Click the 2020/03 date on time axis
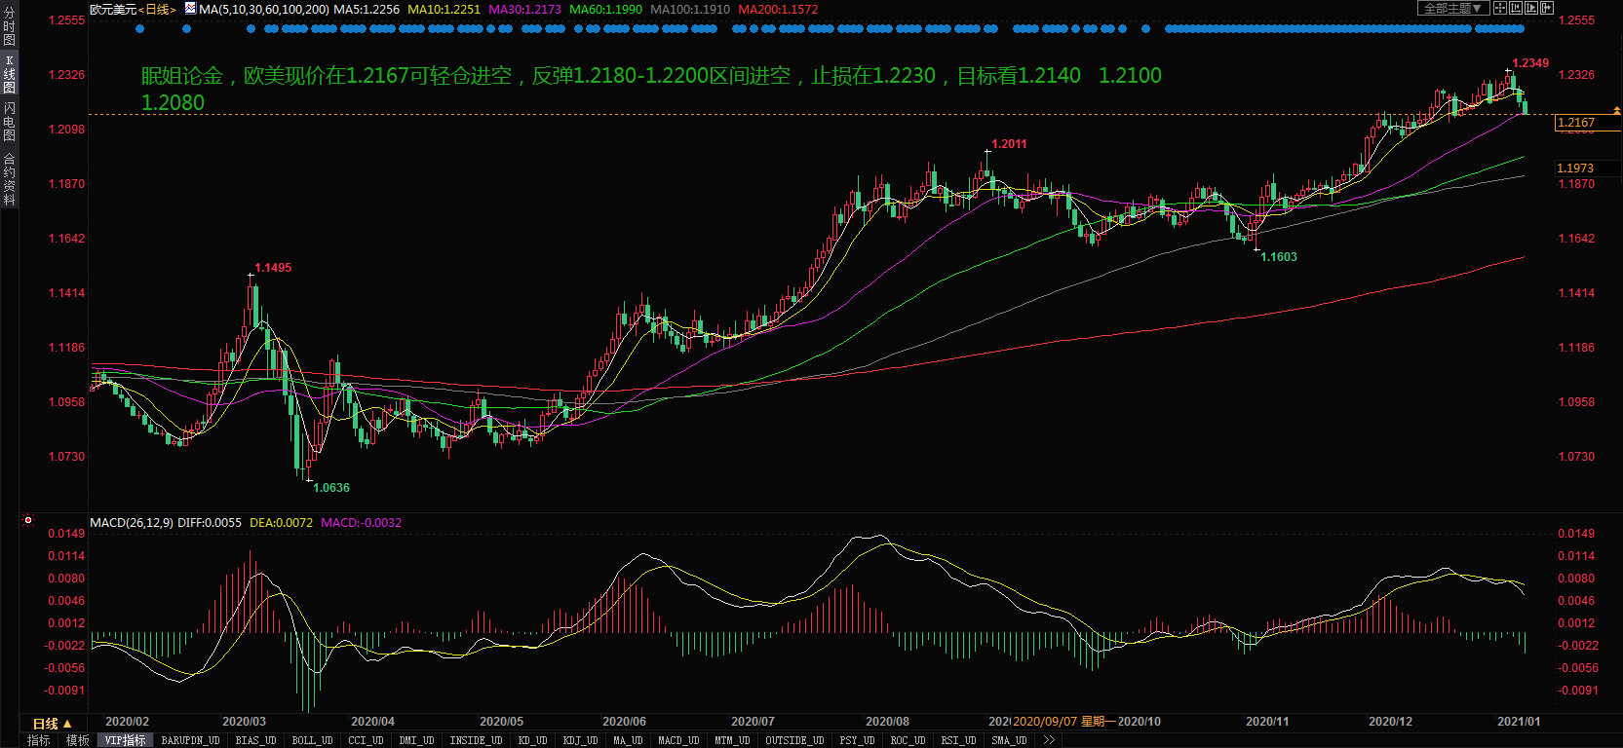Screen dimensions: 1623x748 click(244, 722)
